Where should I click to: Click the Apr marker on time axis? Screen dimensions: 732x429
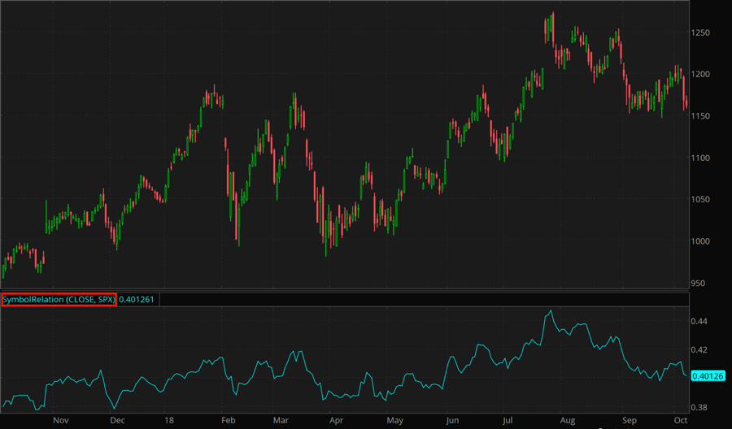[337, 422]
